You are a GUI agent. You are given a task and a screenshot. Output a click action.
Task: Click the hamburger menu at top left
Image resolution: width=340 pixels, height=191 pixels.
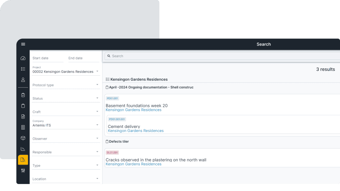point(23,44)
